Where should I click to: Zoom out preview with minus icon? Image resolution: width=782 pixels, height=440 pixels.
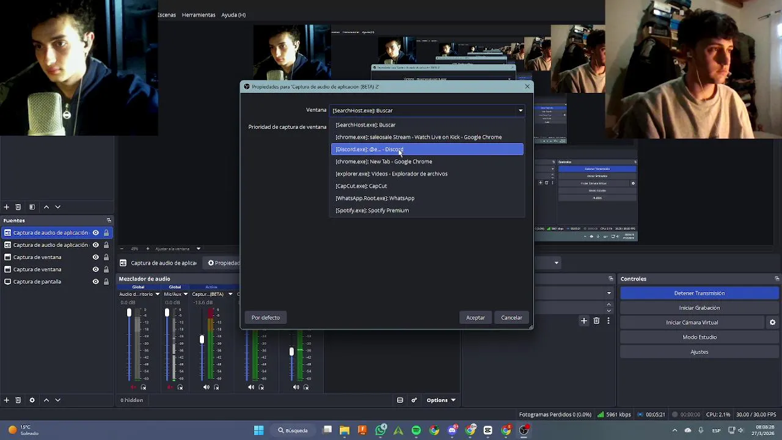point(121,249)
